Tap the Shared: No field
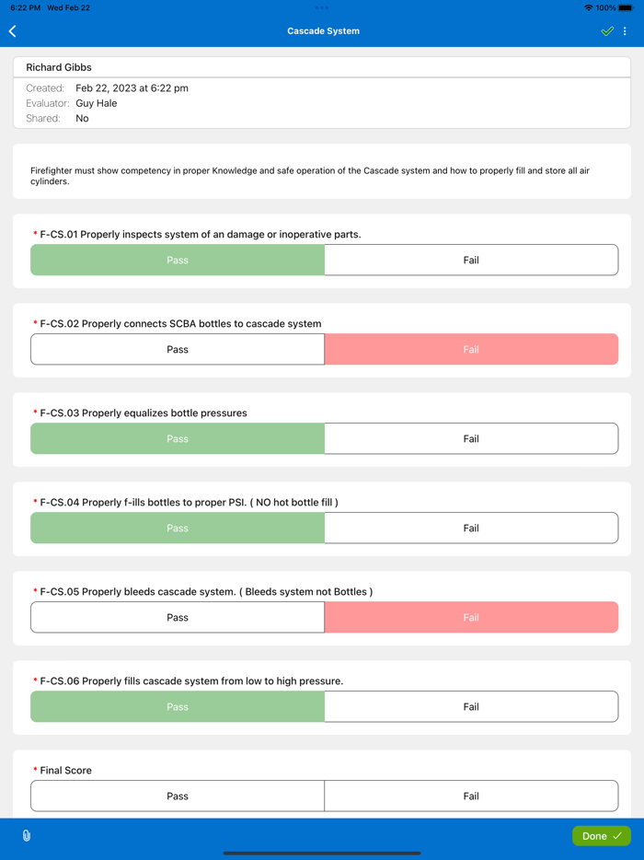644x860 pixels. click(82, 118)
